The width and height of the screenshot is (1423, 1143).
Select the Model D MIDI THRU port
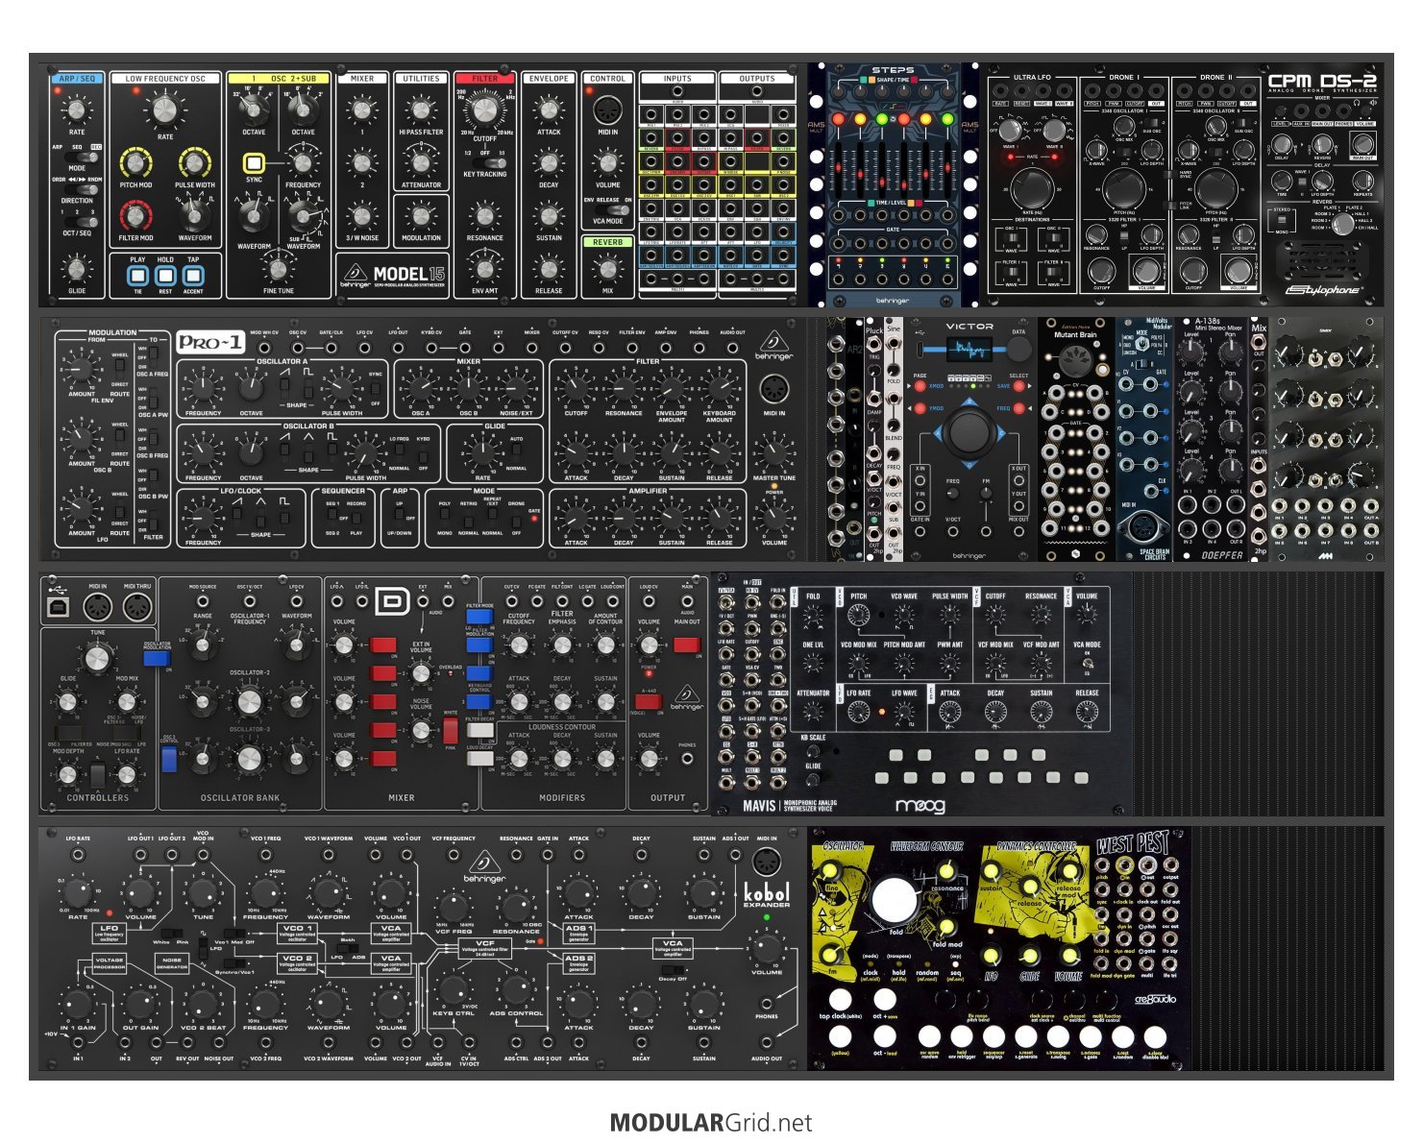click(x=137, y=607)
